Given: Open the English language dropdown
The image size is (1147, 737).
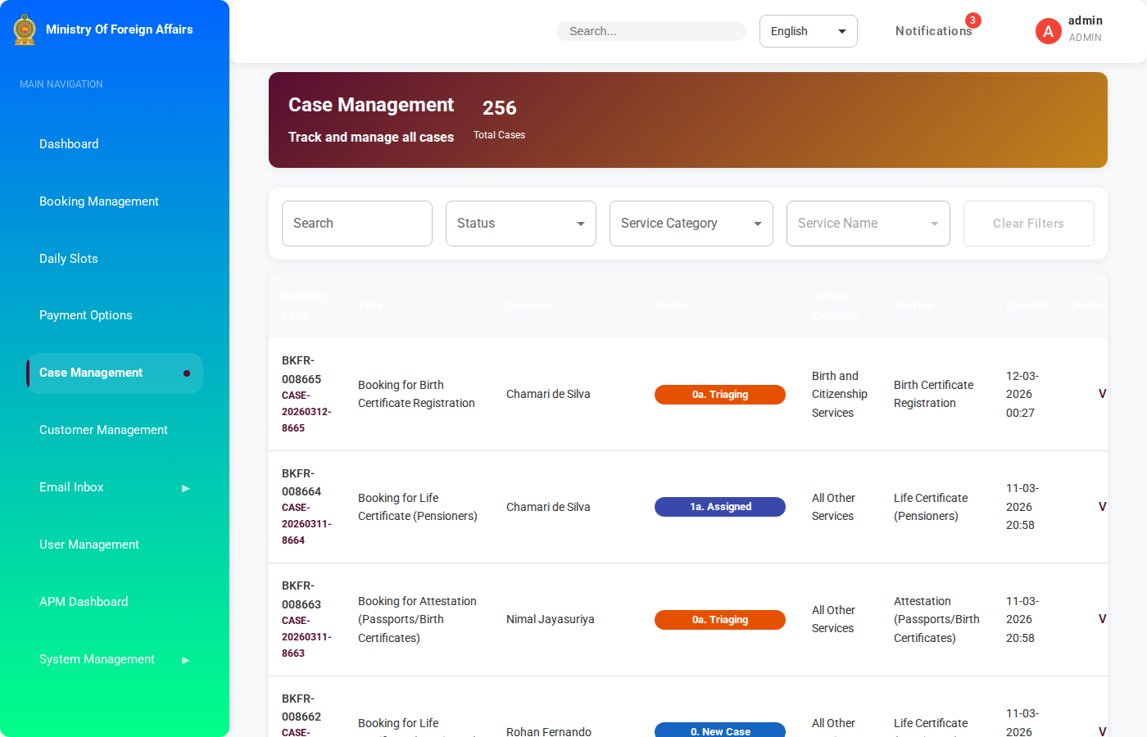Looking at the screenshot, I should pyautogui.click(x=808, y=31).
